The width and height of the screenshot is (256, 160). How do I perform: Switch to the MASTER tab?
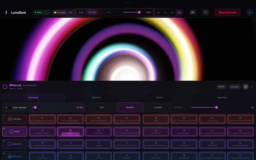[x=222, y=98]
